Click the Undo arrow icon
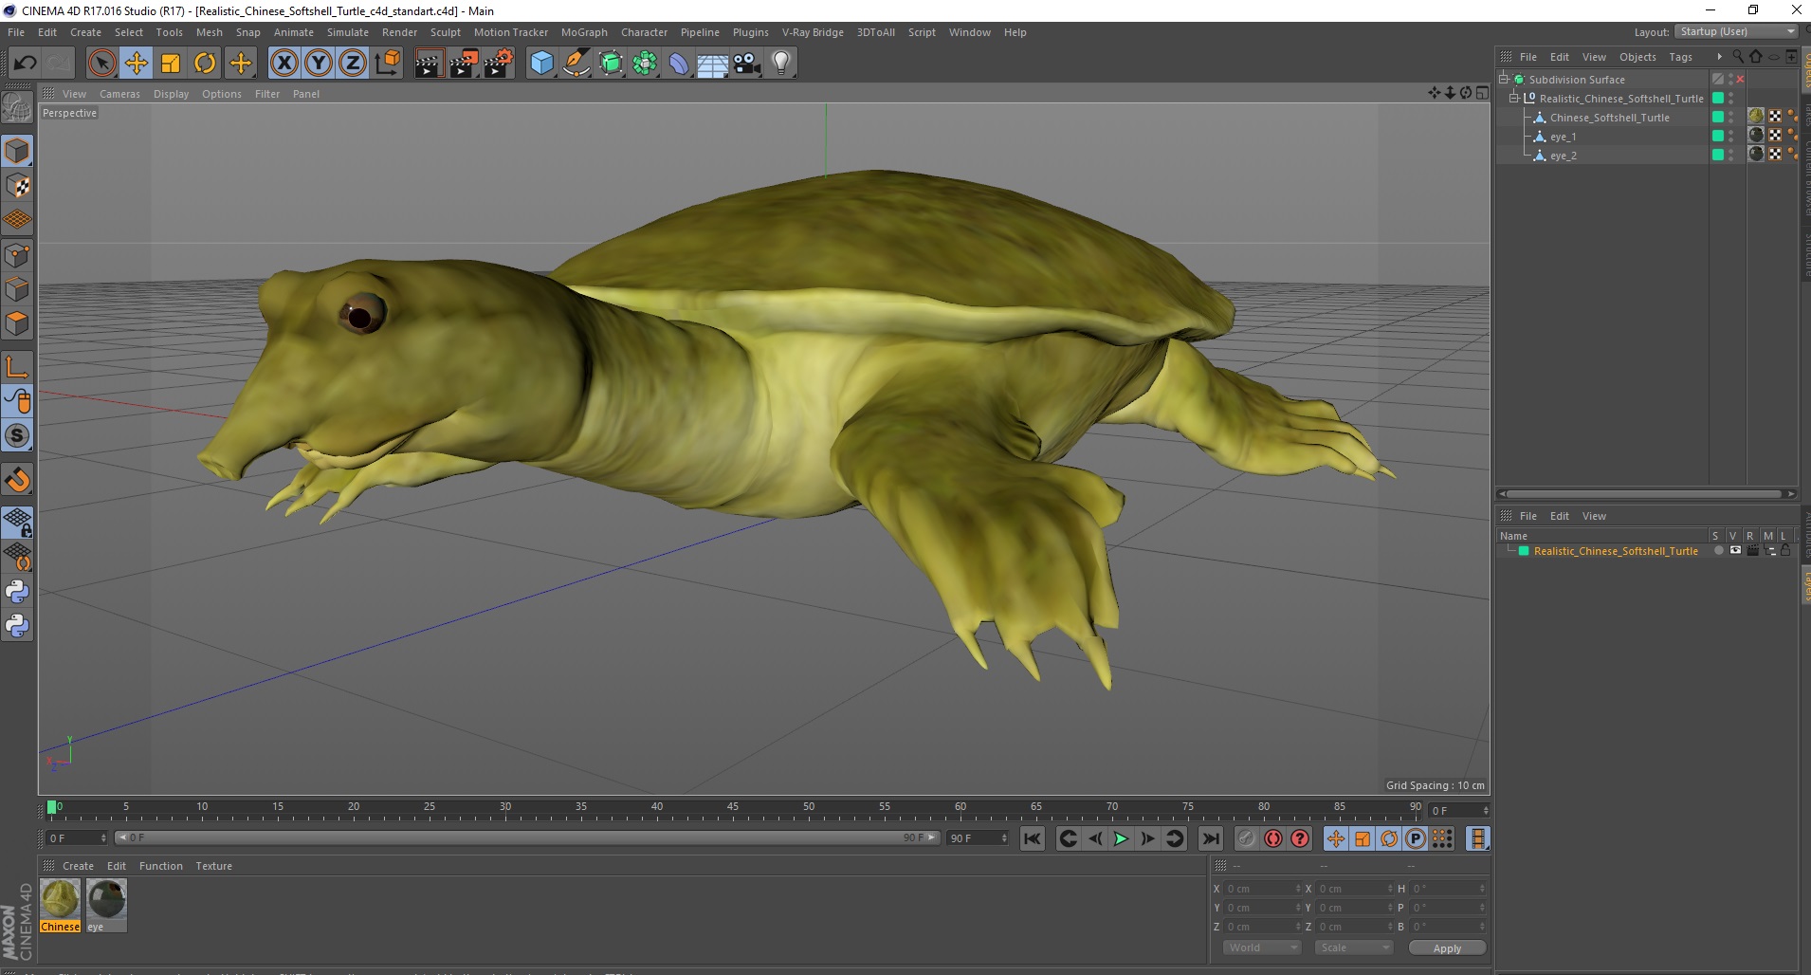The width and height of the screenshot is (1811, 975). [26, 64]
